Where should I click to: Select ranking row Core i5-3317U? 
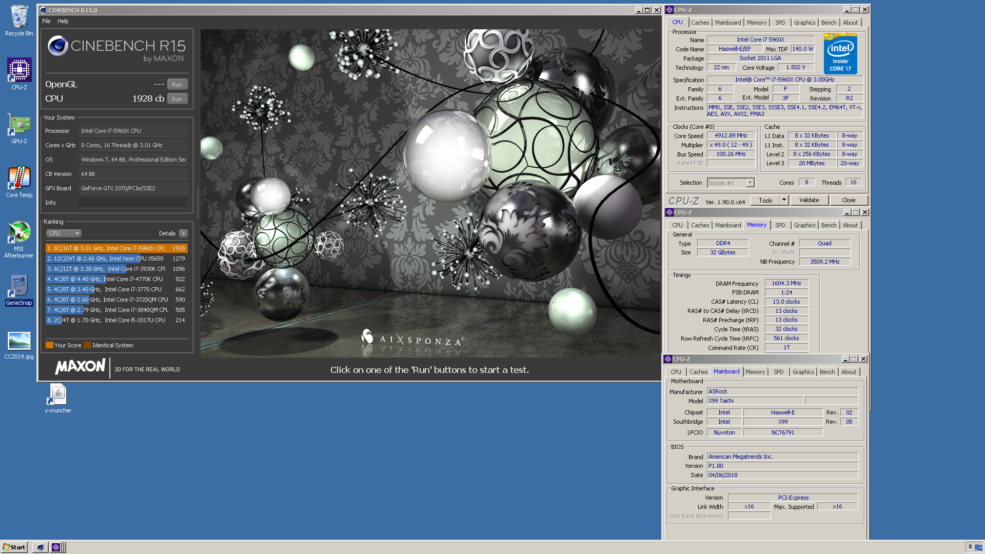(x=116, y=320)
